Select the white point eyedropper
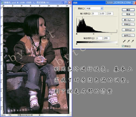The height and width of the screenshot is (117, 136). click(x=132, y=41)
